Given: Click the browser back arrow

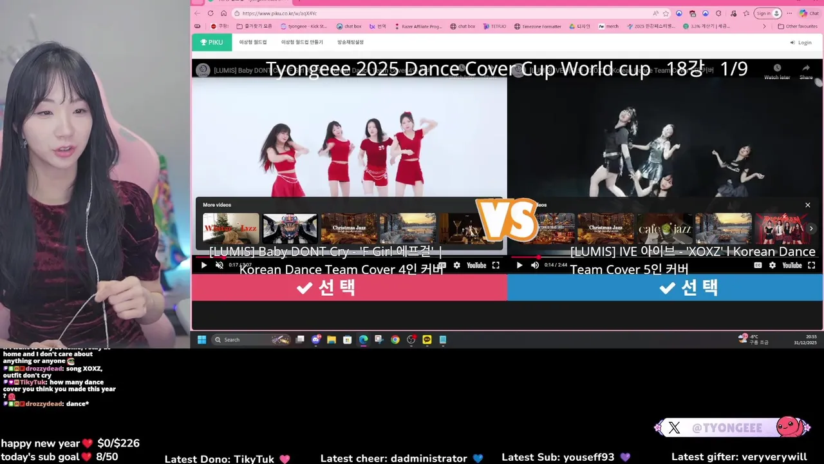Looking at the screenshot, I should (x=198, y=13).
